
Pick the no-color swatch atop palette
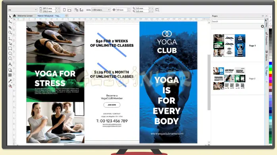pos(270,27)
